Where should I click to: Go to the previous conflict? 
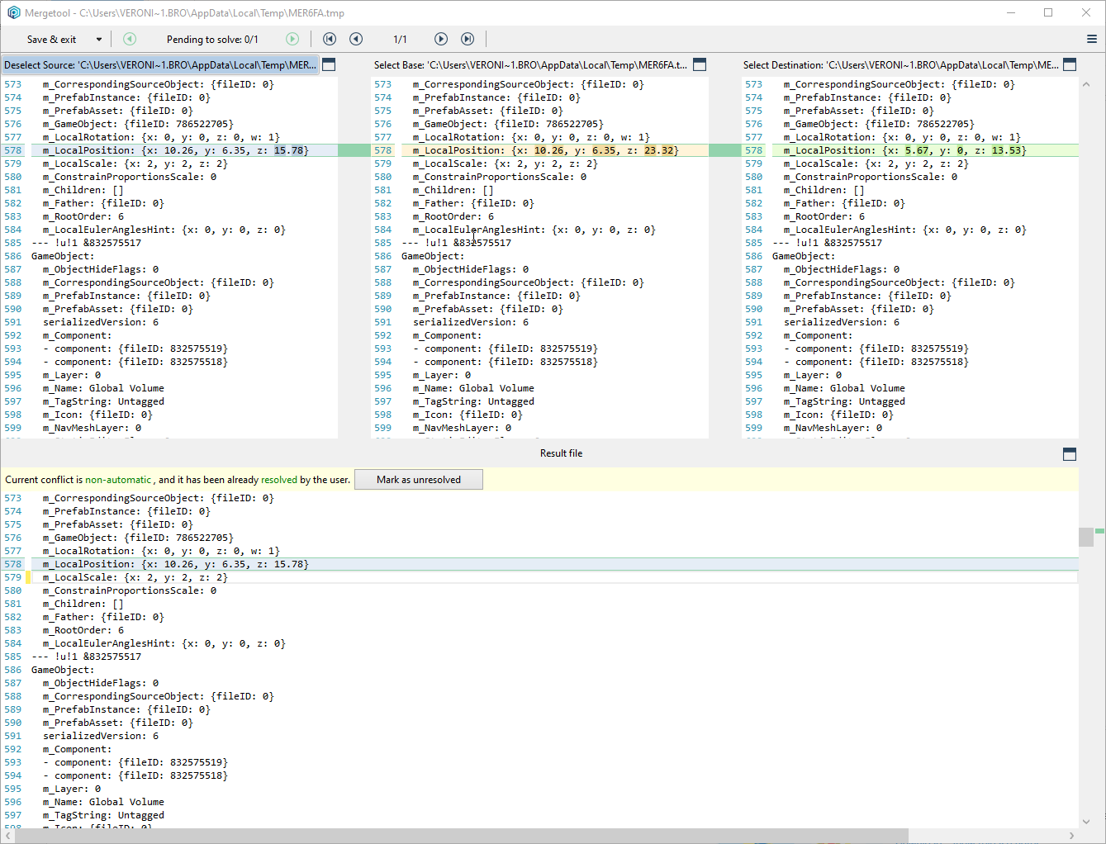pyautogui.click(x=356, y=39)
